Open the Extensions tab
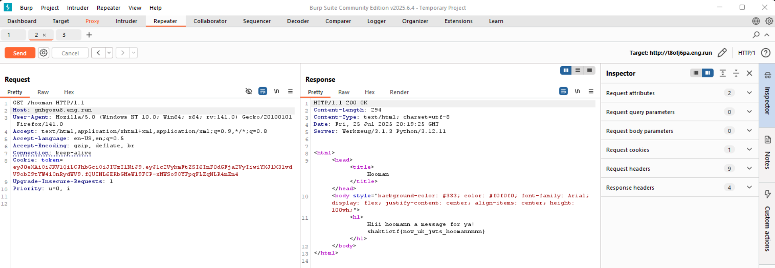This screenshot has height=268, width=775. pyautogui.click(x=458, y=21)
